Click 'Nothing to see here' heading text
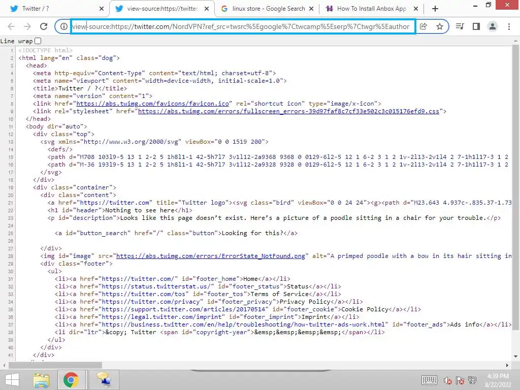 point(140,210)
